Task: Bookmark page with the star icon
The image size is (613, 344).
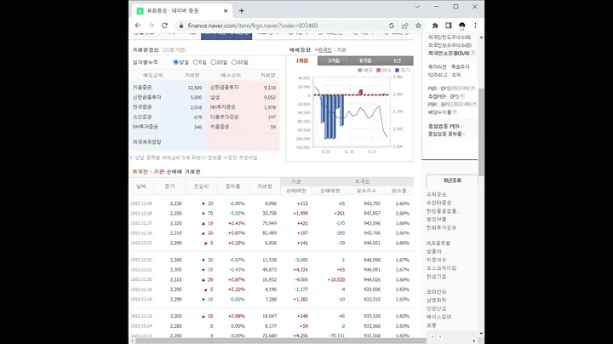Action: coord(418,26)
